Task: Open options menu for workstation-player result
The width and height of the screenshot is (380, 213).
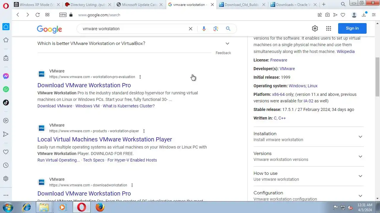Action: [x=144, y=131]
